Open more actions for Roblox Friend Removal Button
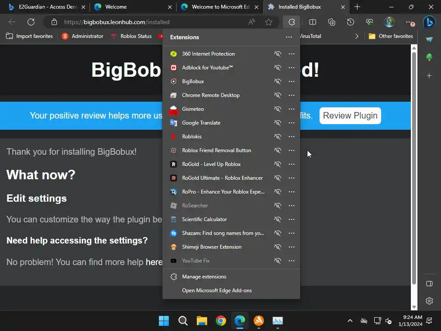 pos(292,150)
